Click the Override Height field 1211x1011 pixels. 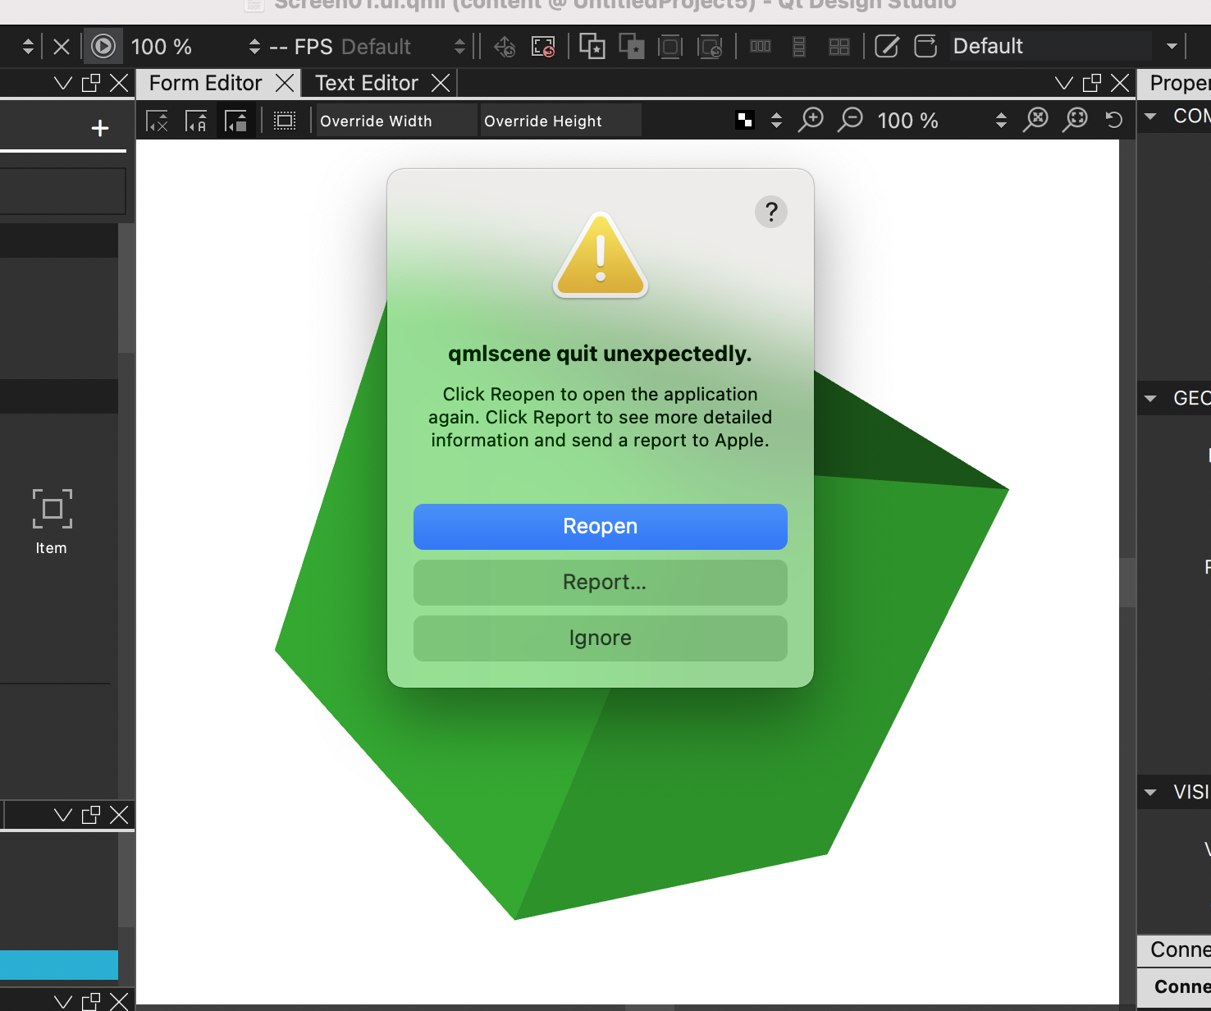point(560,121)
